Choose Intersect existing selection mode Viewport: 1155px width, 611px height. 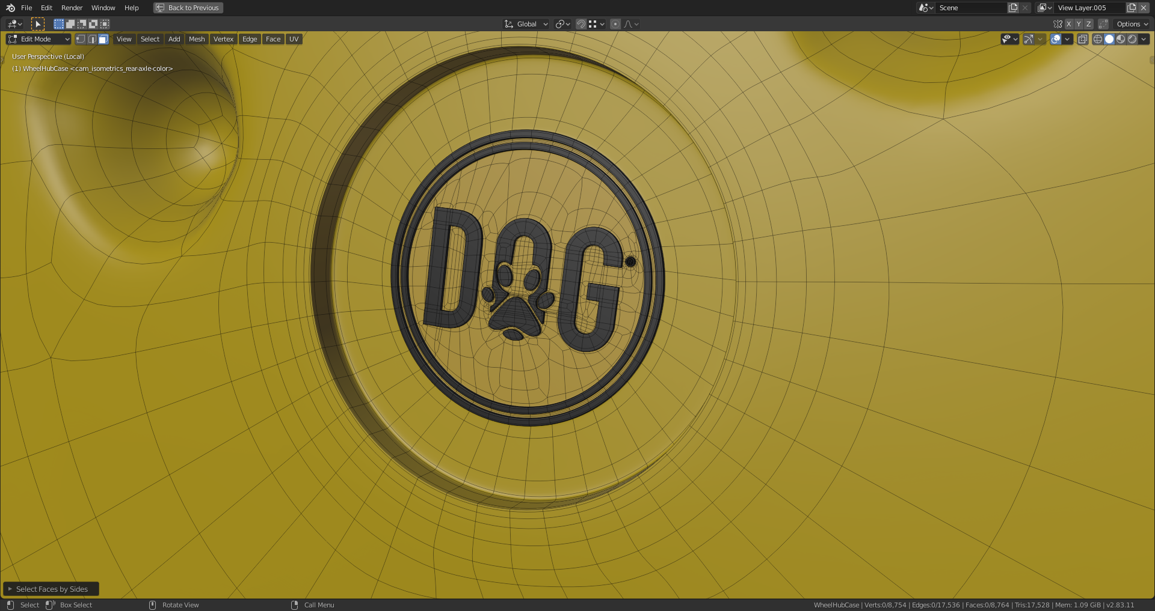(105, 24)
